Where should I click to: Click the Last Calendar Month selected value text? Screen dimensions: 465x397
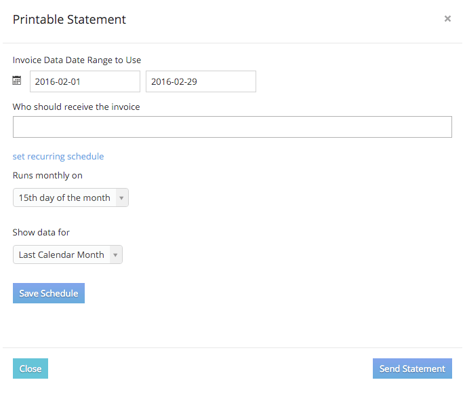tap(62, 254)
